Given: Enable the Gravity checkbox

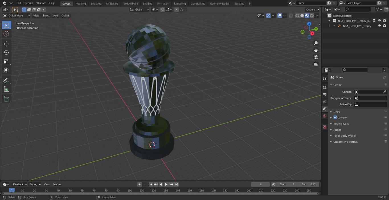Looking at the screenshot, I should pyautogui.click(x=335, y=117).
